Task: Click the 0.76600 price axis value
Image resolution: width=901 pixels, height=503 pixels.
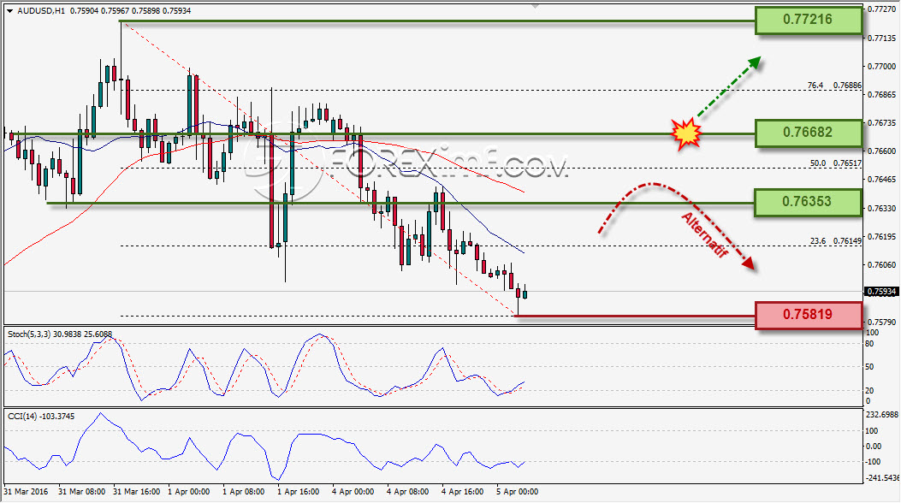Action: [x=881, y=151]
